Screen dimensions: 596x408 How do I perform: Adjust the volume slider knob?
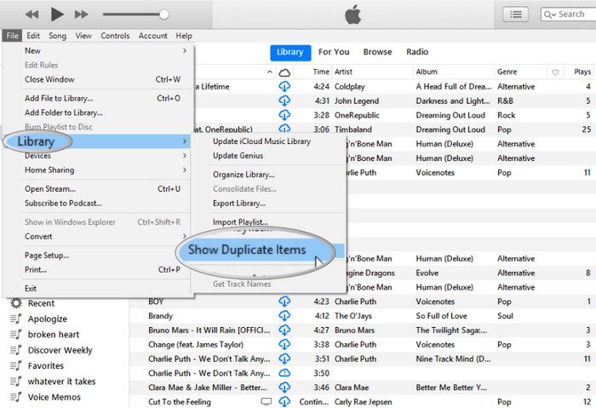(x=163, y=14)
